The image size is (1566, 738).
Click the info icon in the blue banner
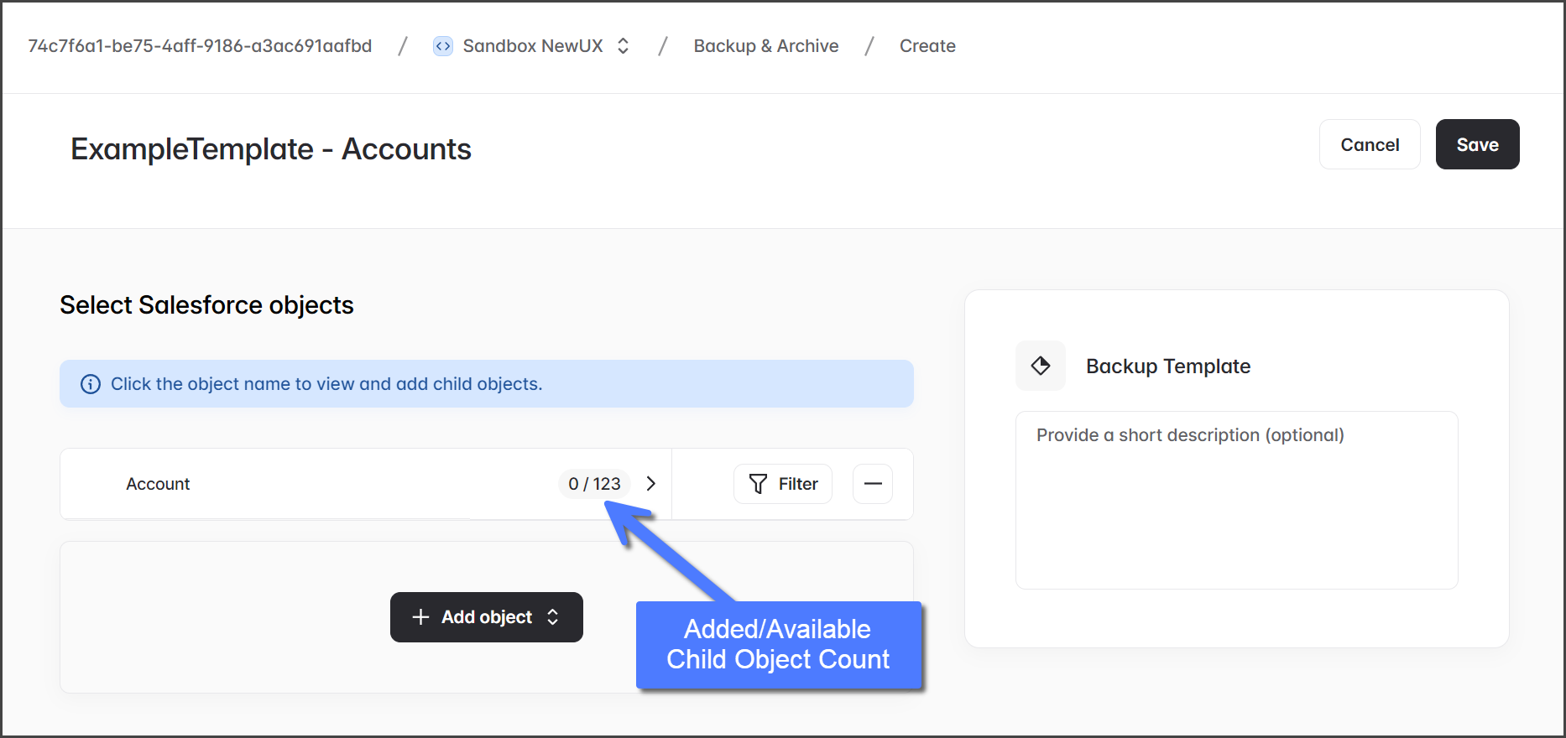coord(90,384)
